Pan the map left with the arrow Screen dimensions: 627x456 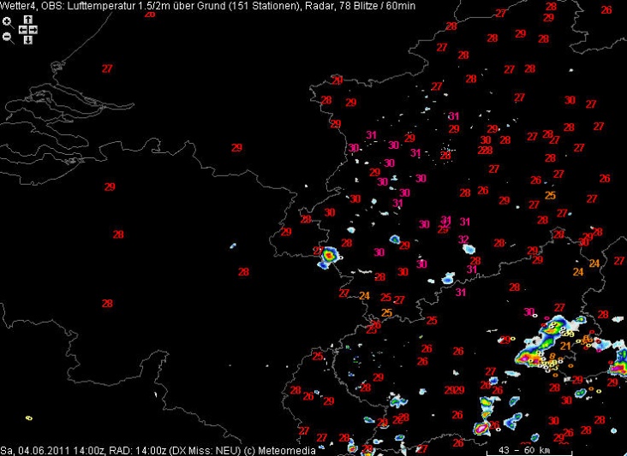click(22, 29)
